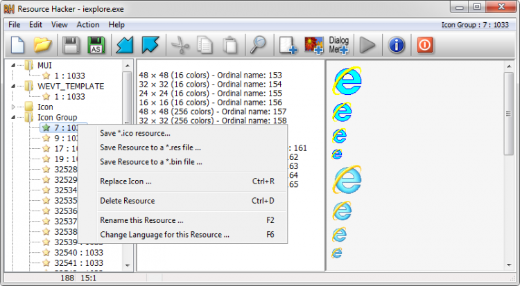This screenshot has height=286, width=520.
Task: Select the Icon Group folder
Action: pos(57,117)
